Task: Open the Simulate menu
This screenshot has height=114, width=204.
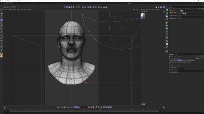Action: coord(46,5)
